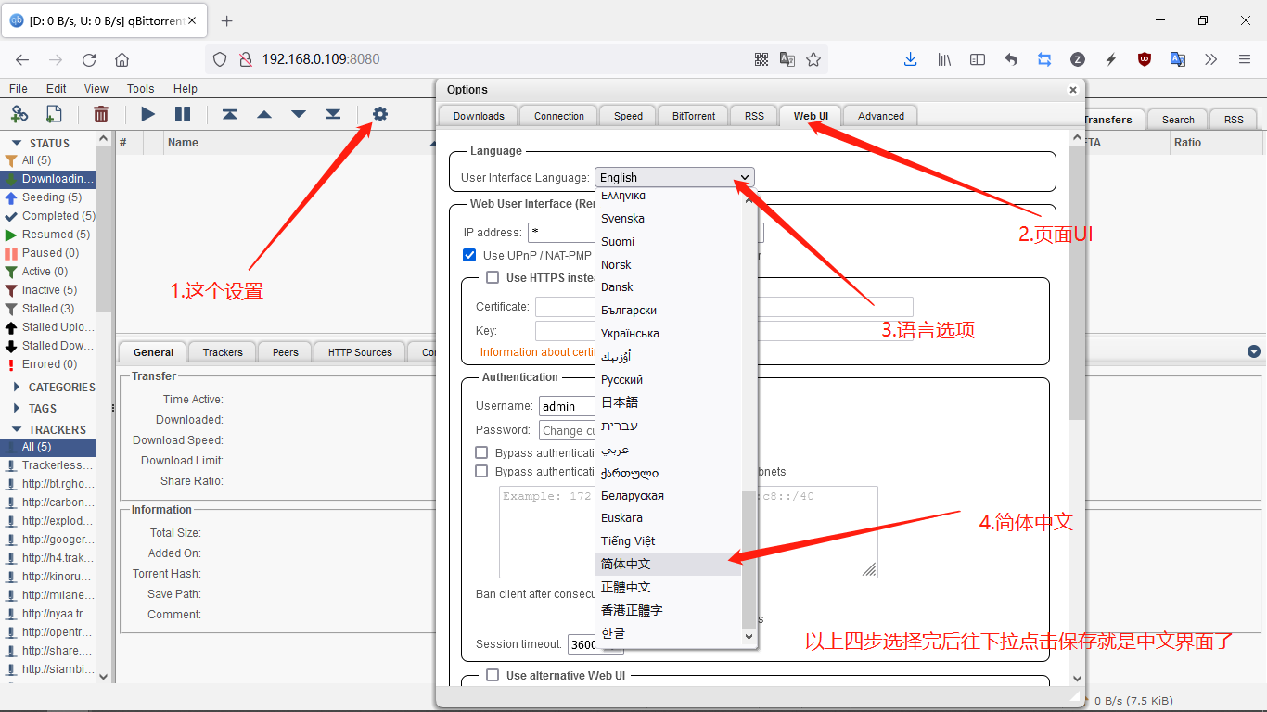Check first Bypass authentication checkbox
This screenshot has width=1267, height=712.
tap(481, 452)
